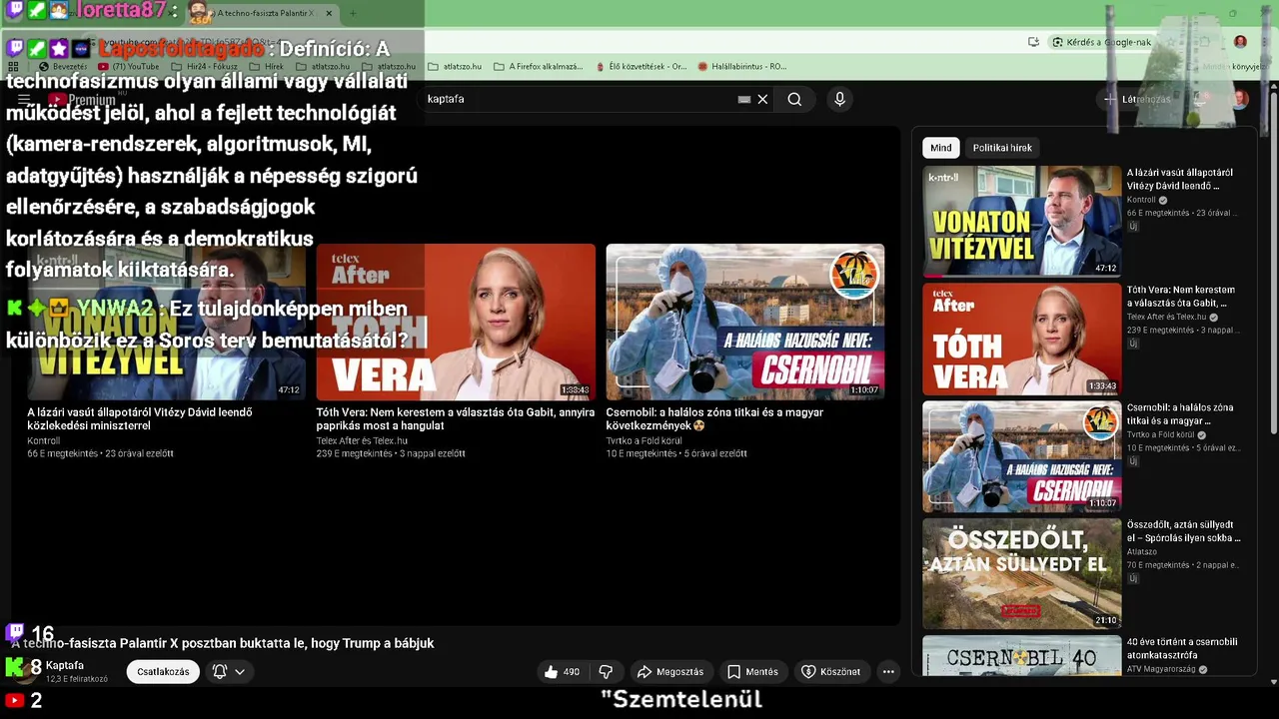1279x719 pixels.
Task: Open sidebar thumbnail 'Tóth Vera'
Action: pyautogui.click(x=1021, y=339)
